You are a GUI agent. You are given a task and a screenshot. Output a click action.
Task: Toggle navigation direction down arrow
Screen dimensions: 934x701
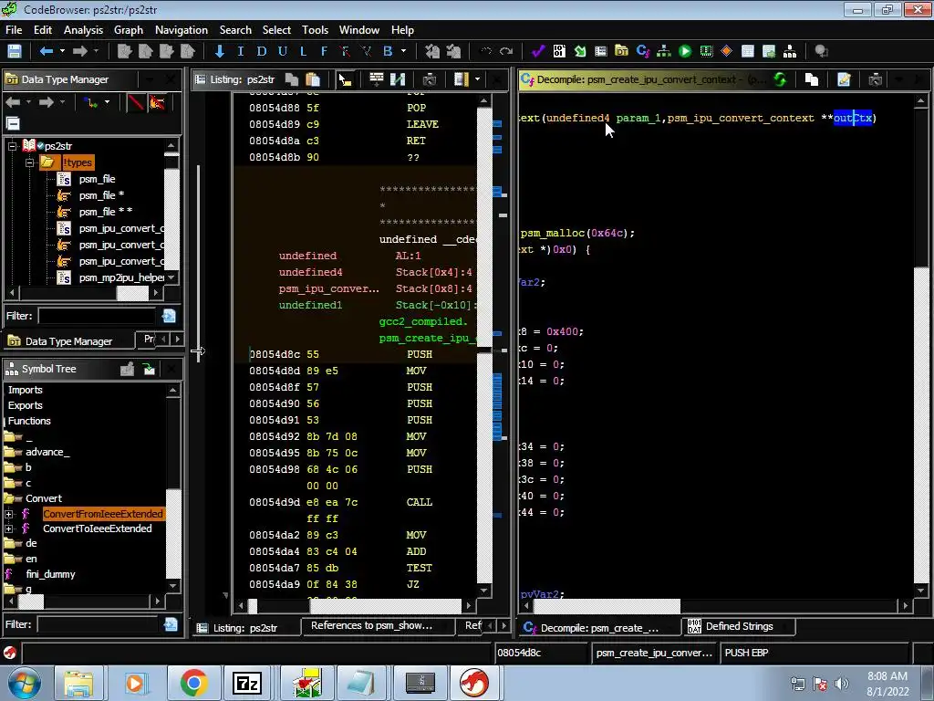coord(219,51)
